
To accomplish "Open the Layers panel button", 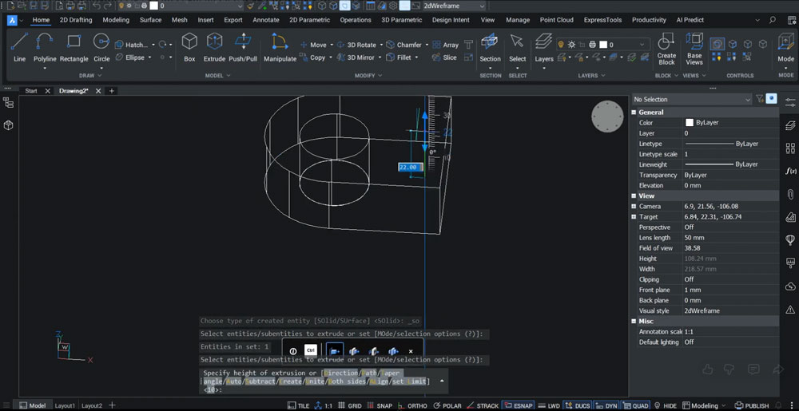I will (543, 47).
